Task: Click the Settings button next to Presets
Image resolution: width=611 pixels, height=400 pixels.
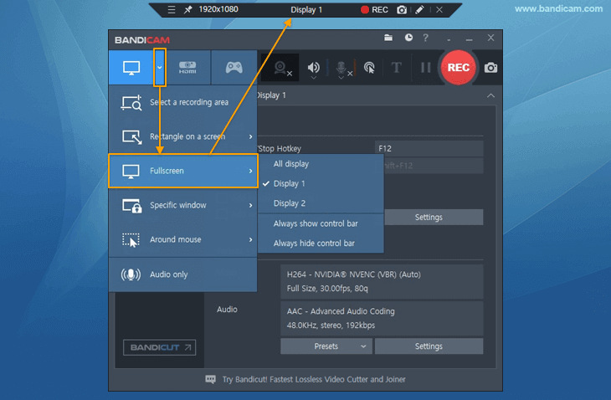Action: (429, 346)
